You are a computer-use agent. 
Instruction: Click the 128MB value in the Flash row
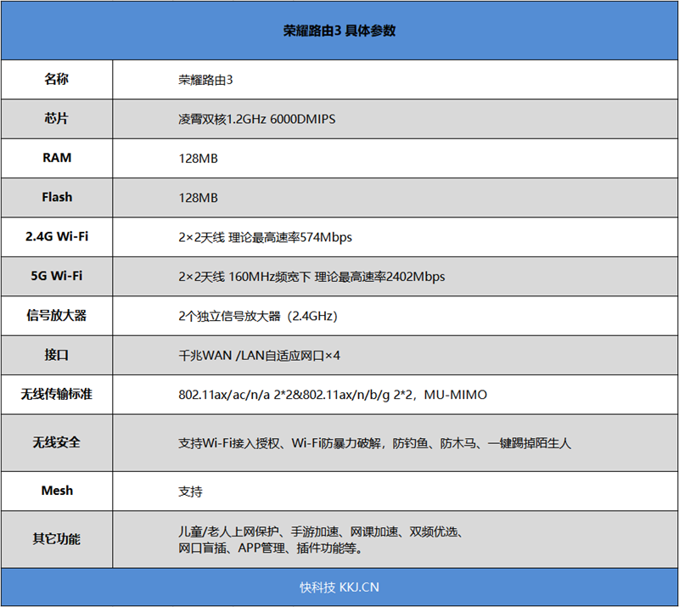pos(198,198)
